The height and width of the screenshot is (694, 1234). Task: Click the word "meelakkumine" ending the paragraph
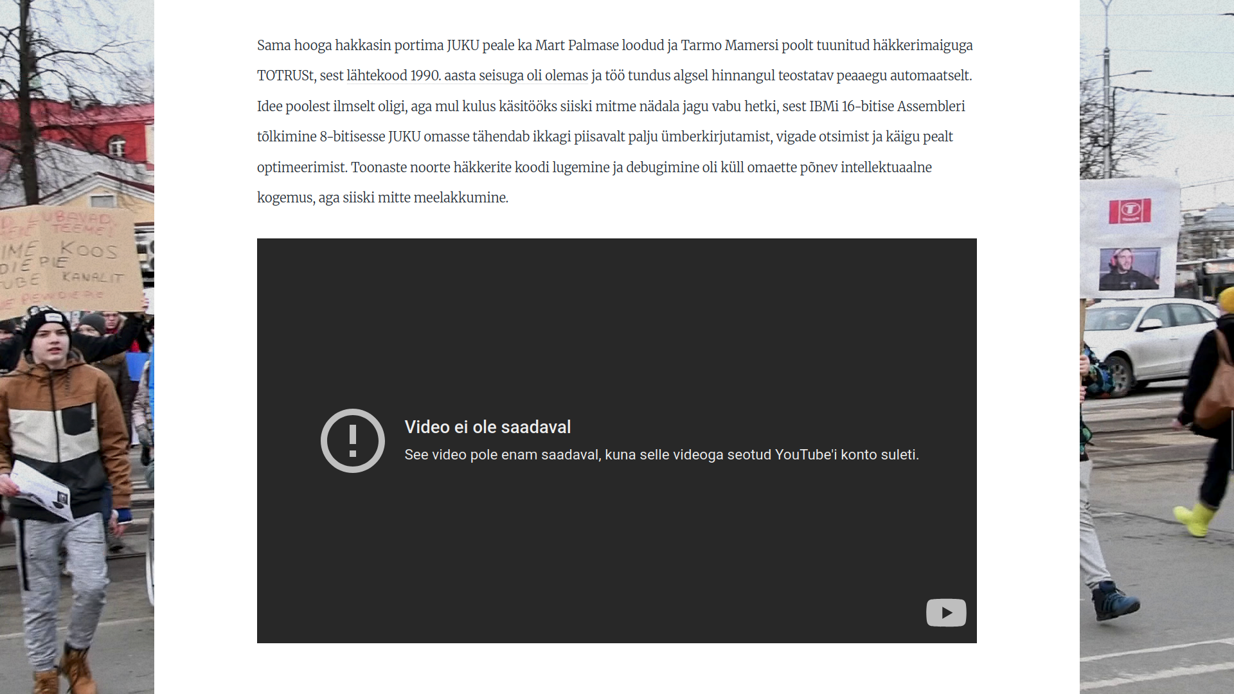coord(460,197)
